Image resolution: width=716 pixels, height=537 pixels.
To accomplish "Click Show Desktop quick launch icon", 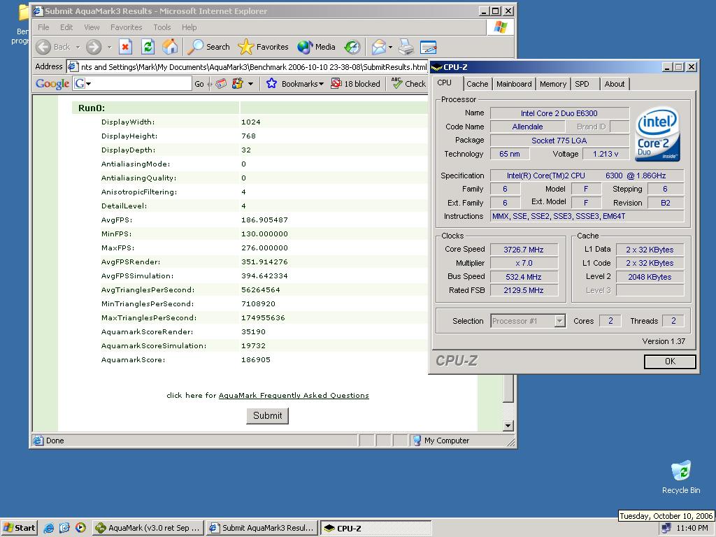I will tap(64, 528).
